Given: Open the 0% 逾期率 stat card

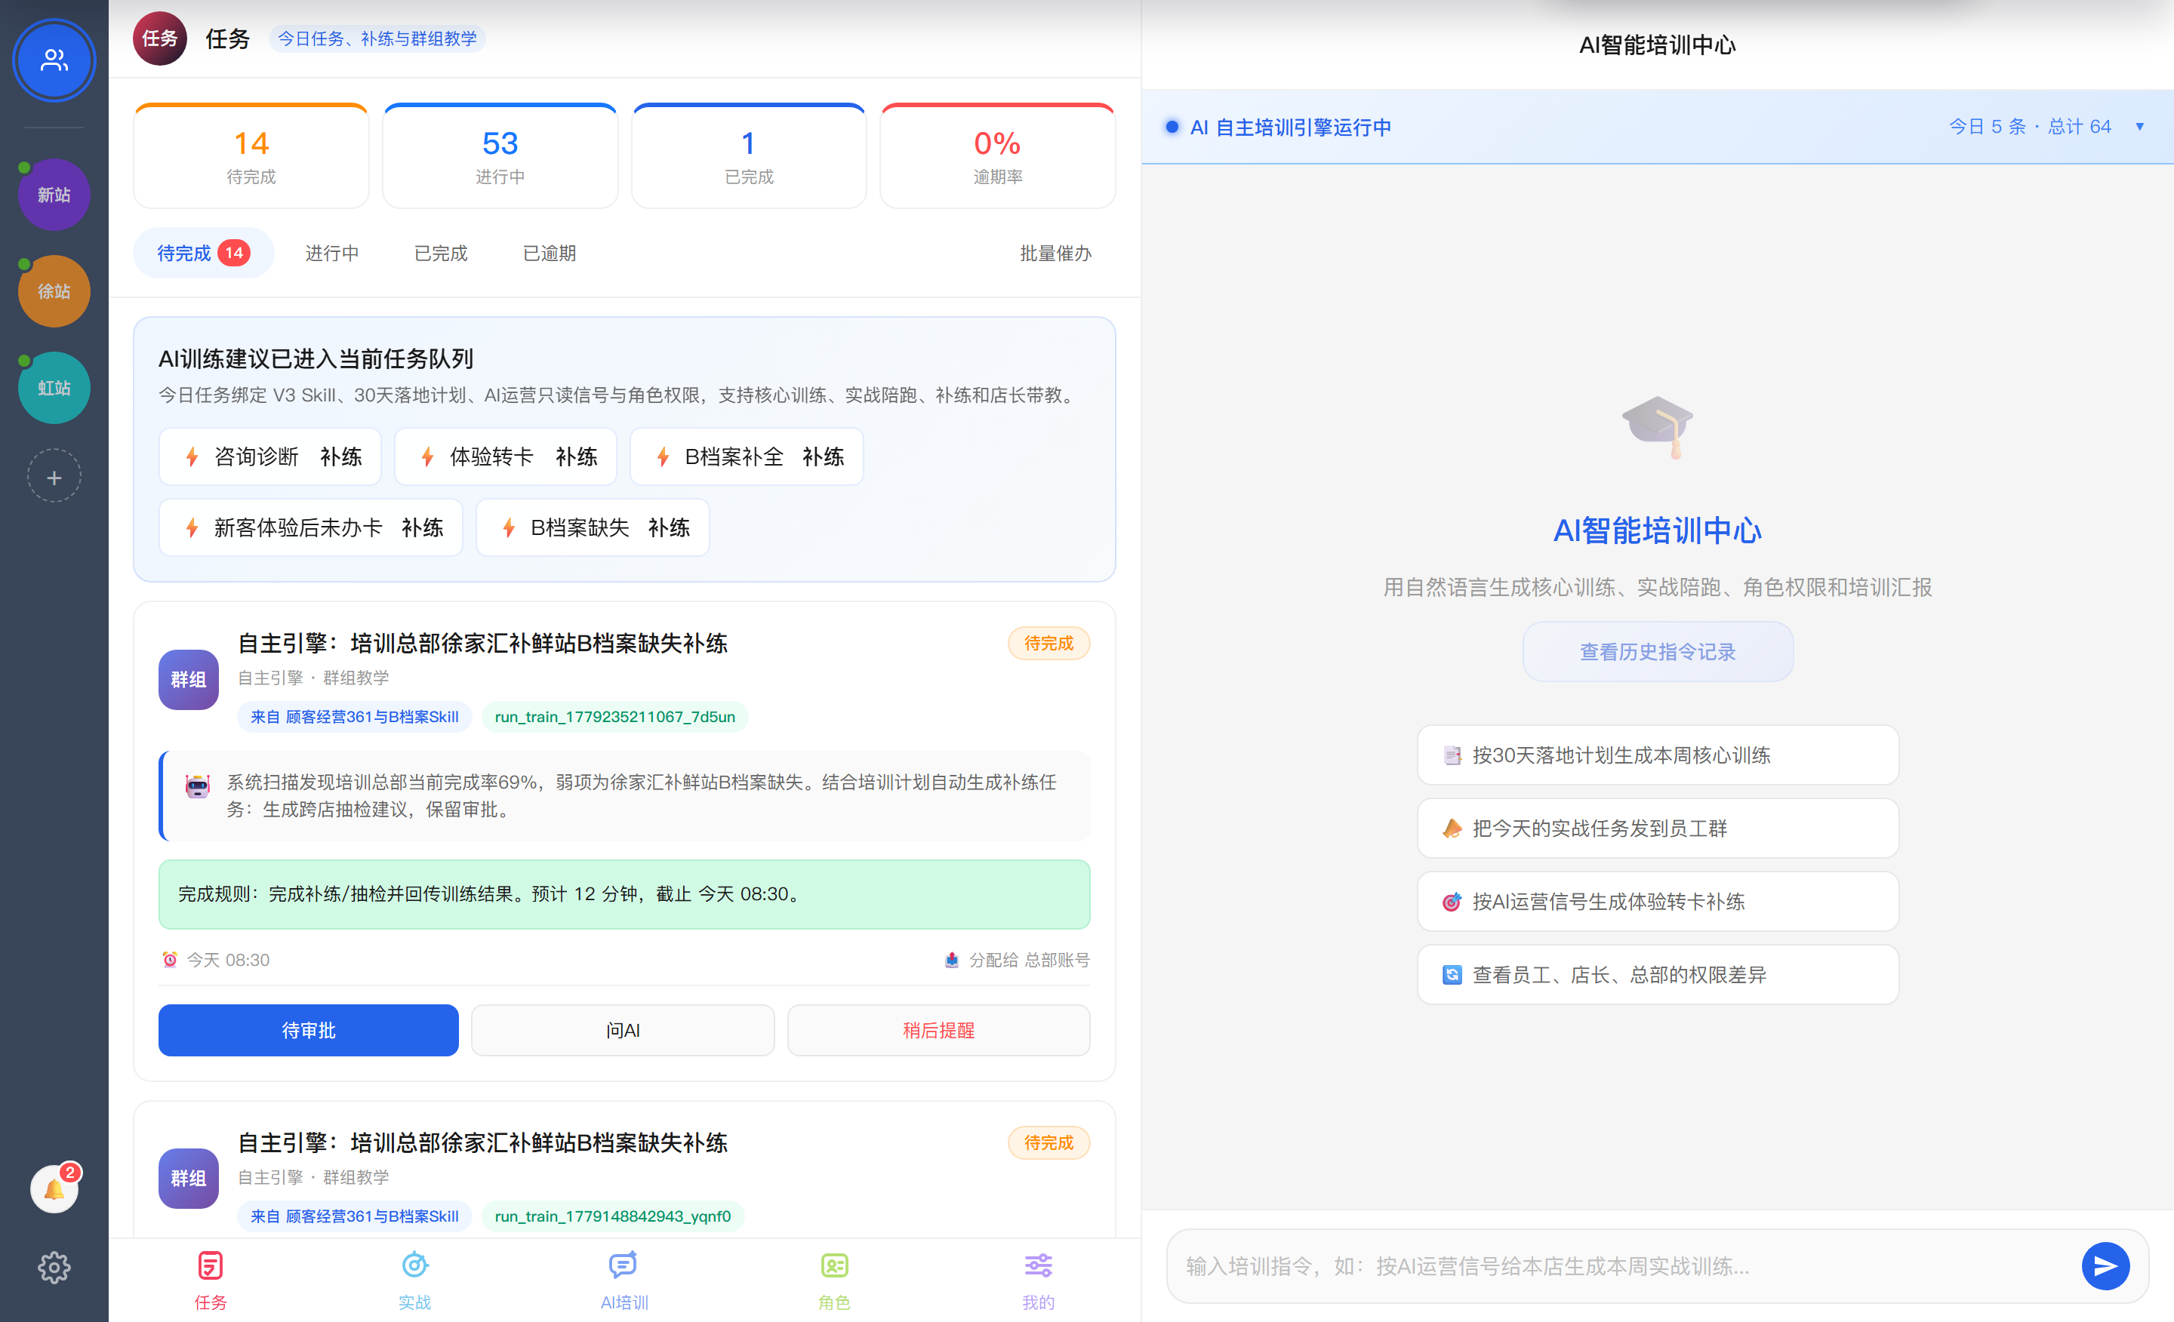Looking at the screenshot, I should pos(997,156).
